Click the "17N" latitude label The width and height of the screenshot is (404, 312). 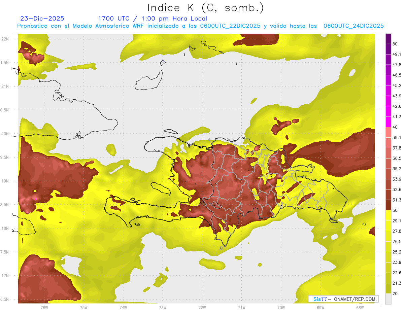coord(5,276)
